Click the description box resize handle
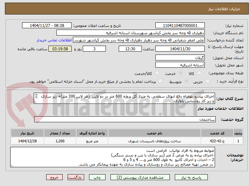 pos(35,102)
